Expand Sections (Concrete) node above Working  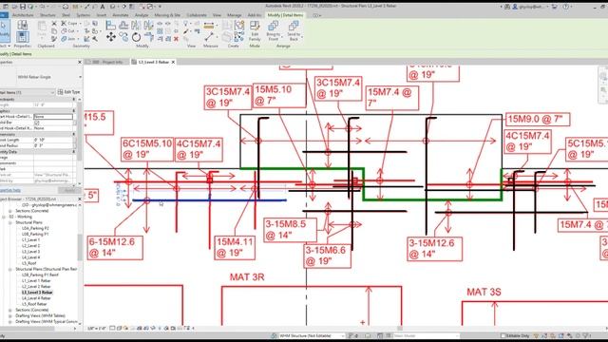[10, 211]
